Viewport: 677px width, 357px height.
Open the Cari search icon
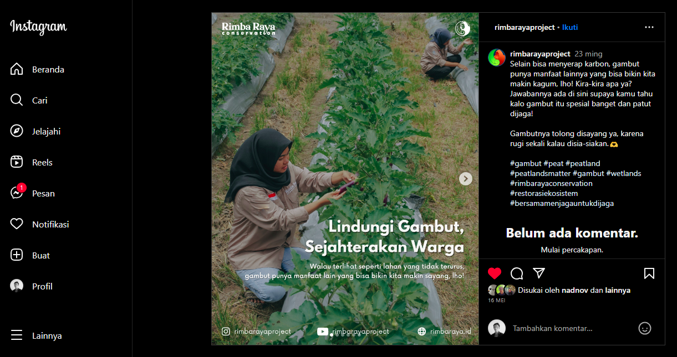point(17,100)
